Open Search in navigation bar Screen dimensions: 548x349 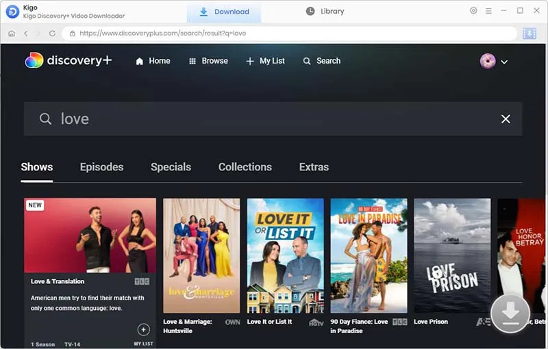[322, 61]
